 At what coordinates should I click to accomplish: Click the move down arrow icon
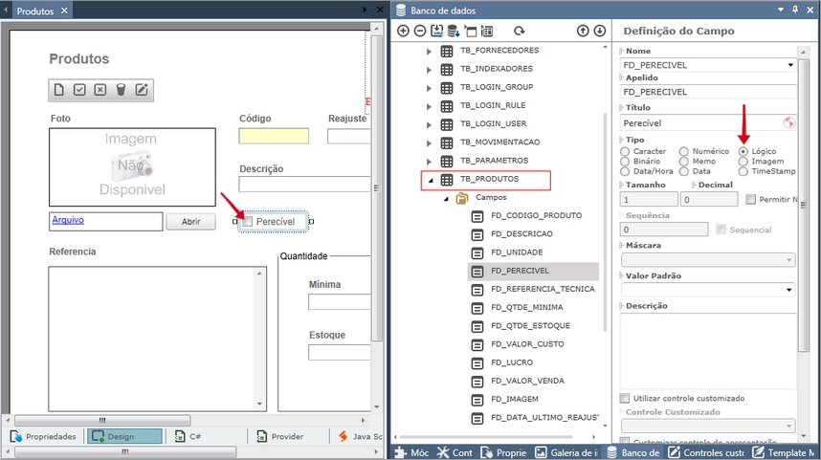click(599, 31)
